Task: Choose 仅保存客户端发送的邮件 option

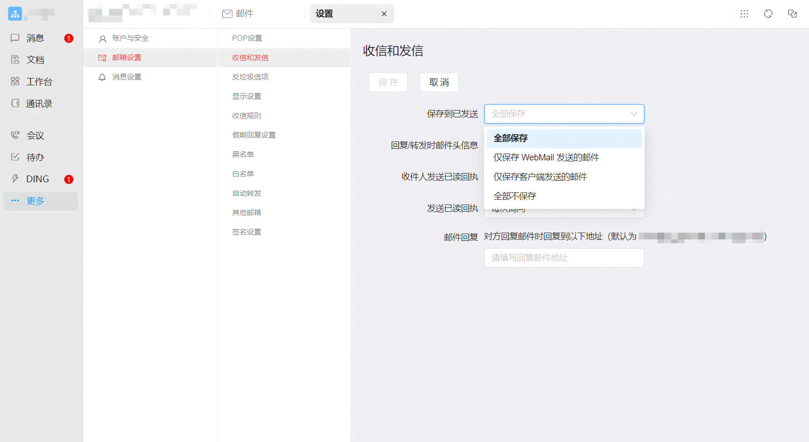Action: click(x=564, y=177)
